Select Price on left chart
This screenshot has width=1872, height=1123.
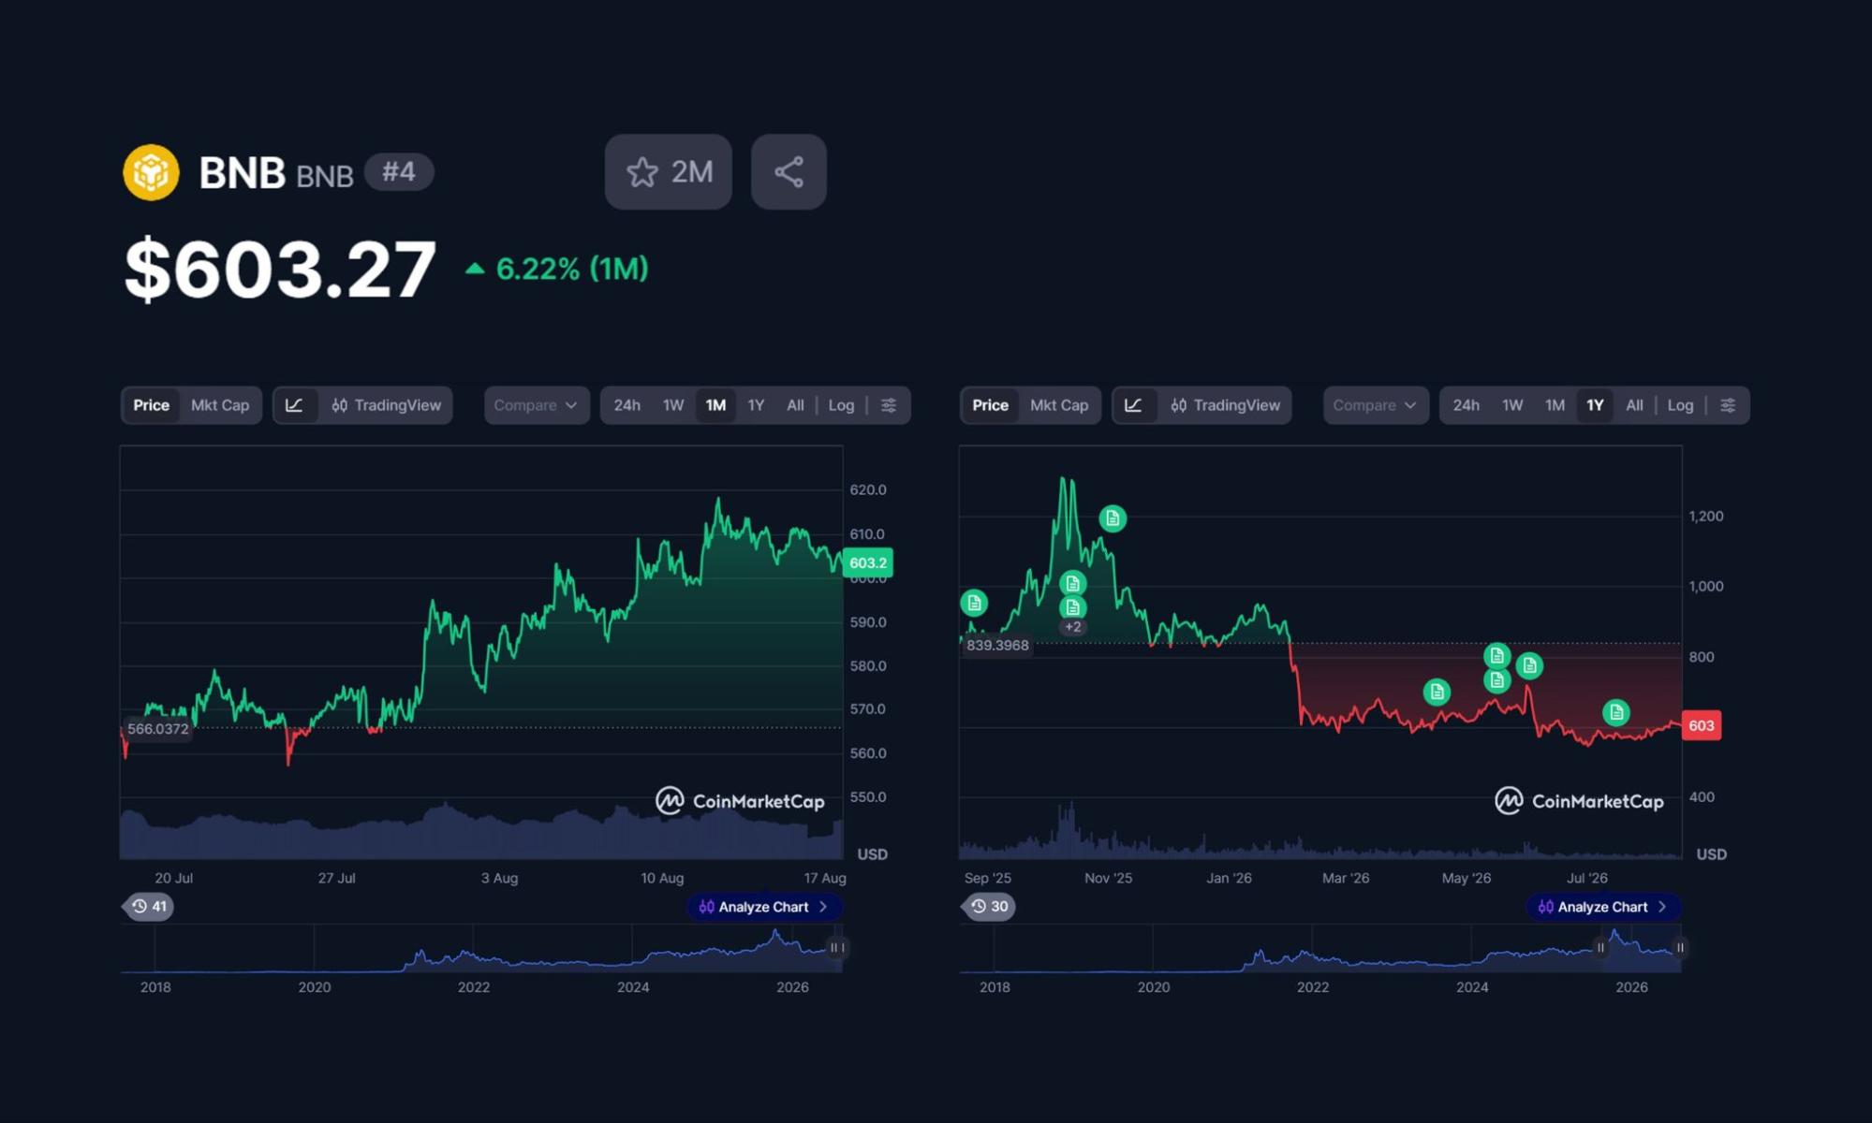(x=151, y=405)
